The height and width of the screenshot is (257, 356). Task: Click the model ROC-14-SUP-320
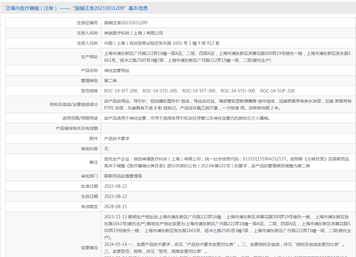(277, 91)
